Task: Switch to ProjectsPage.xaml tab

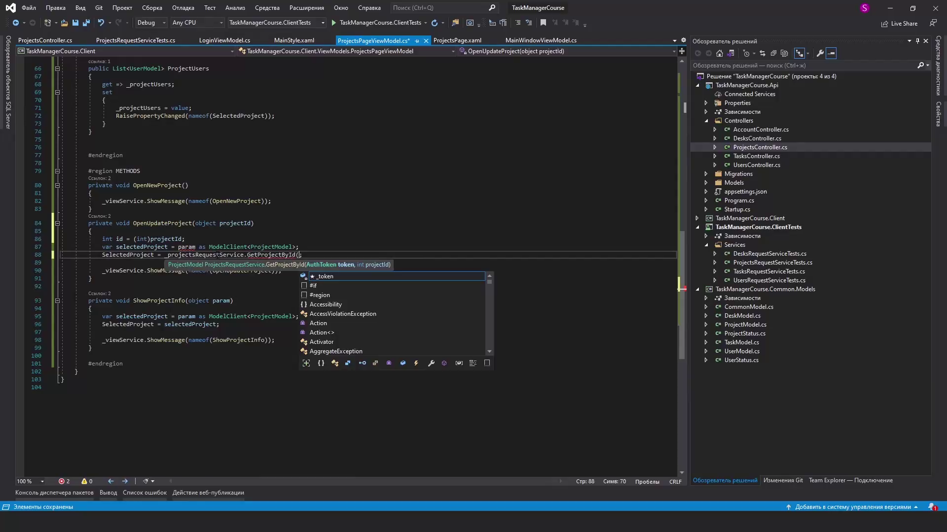Action: (x=457, y=40)
